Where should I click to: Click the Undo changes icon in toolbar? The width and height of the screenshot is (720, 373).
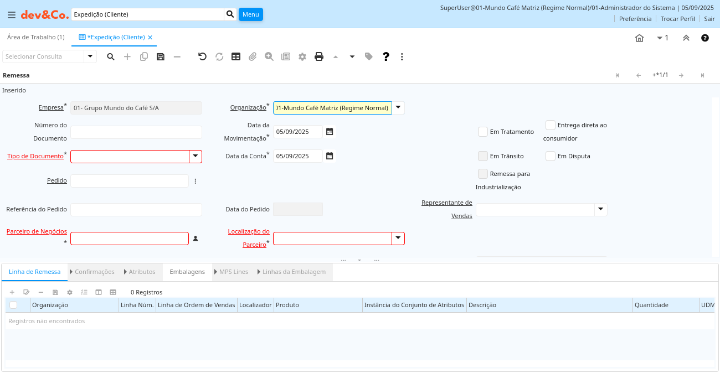tap(202, 56)
